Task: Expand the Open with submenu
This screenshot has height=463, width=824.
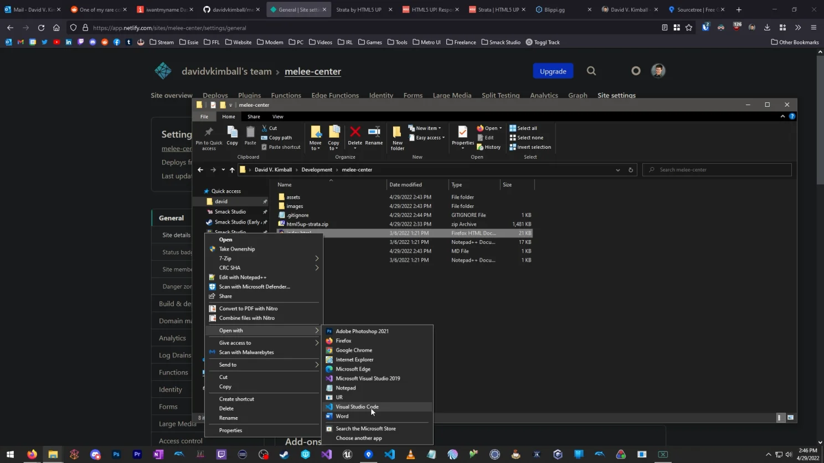Action: pos(230,330)
